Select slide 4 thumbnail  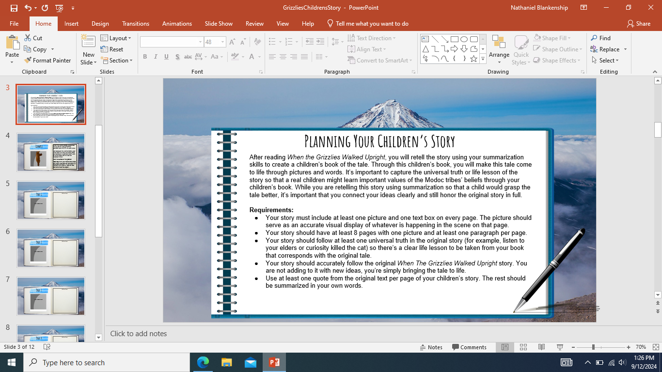[50, 152]
